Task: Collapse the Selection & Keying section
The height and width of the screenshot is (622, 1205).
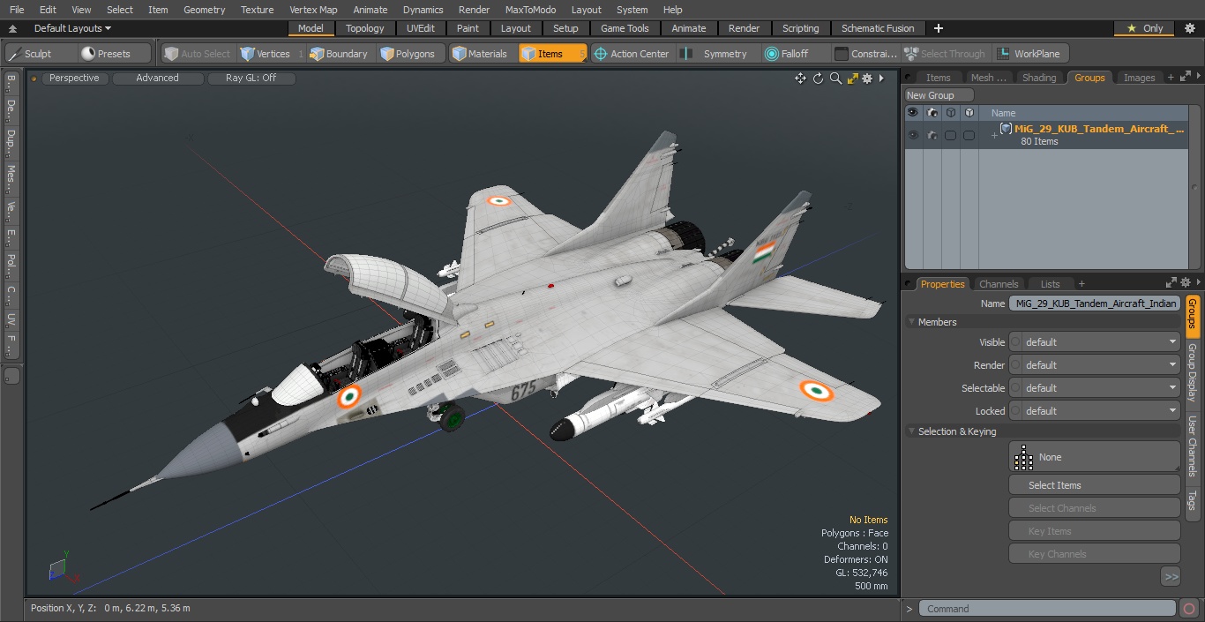Action: point(911,431)
